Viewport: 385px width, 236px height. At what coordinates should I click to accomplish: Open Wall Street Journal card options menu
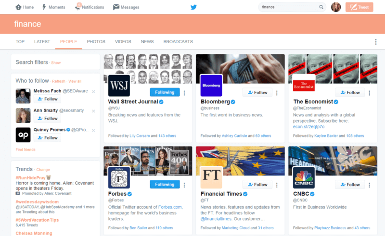pos(184,93)
